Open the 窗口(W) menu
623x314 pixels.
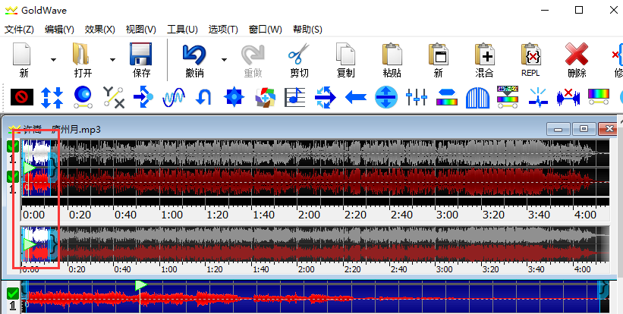tap(265, 30)
